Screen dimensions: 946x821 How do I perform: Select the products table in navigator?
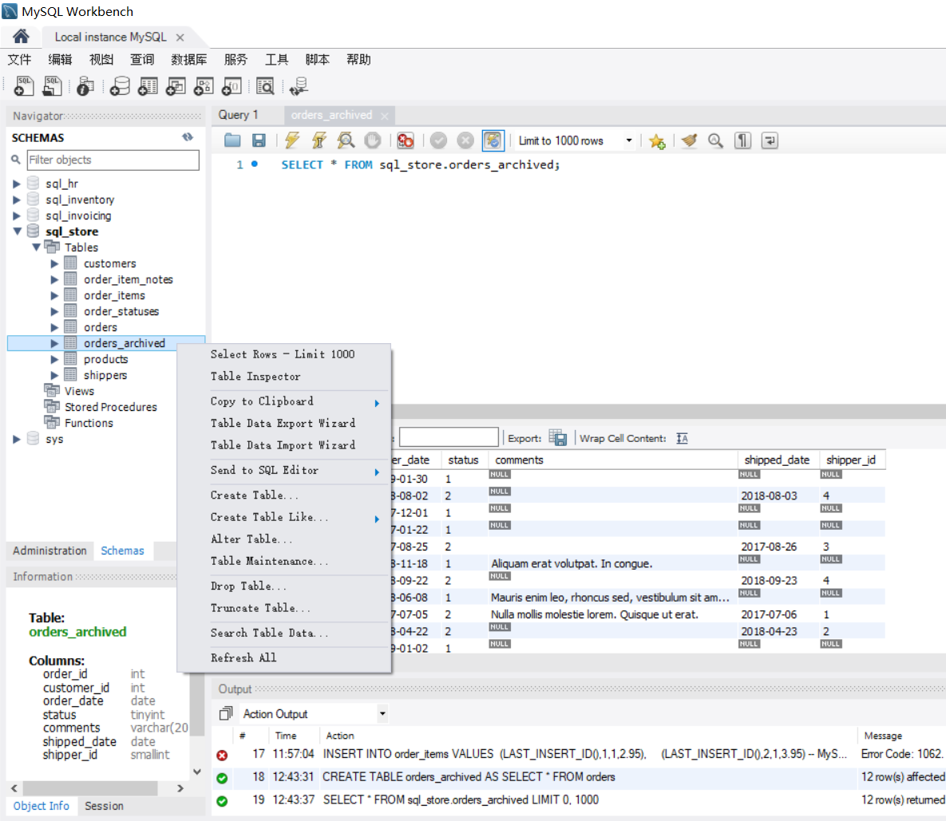pyautogui.click(x=105, y=359)
